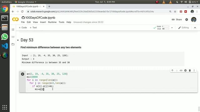This screenshot has height=112, width=200.
Task: Click the Share button
Action: coord(177,20)
